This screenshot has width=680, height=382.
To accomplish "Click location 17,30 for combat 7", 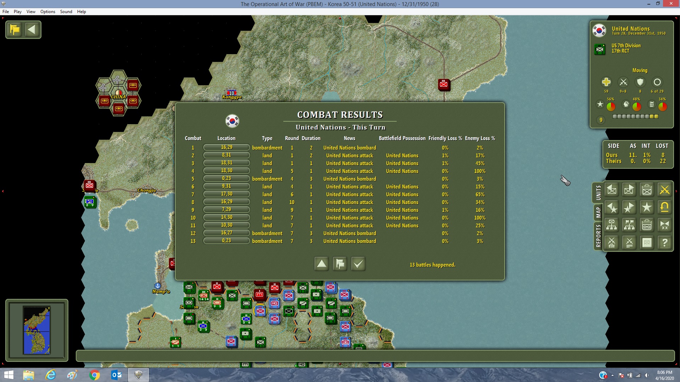I will tap(227, 194).
